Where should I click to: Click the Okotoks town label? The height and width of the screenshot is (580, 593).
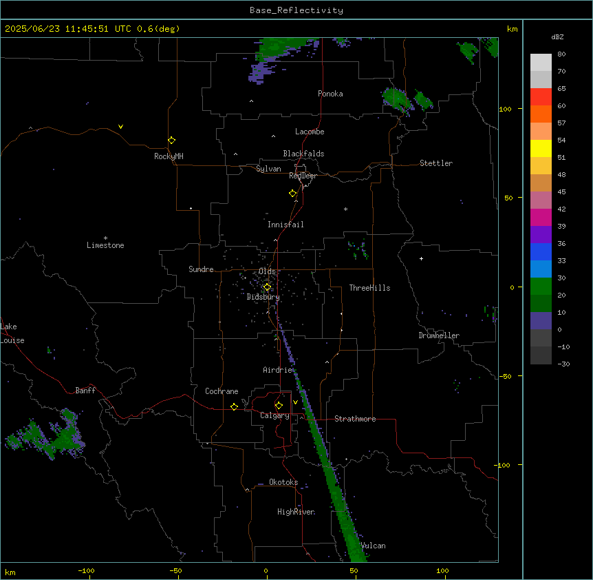click(283, 482)
